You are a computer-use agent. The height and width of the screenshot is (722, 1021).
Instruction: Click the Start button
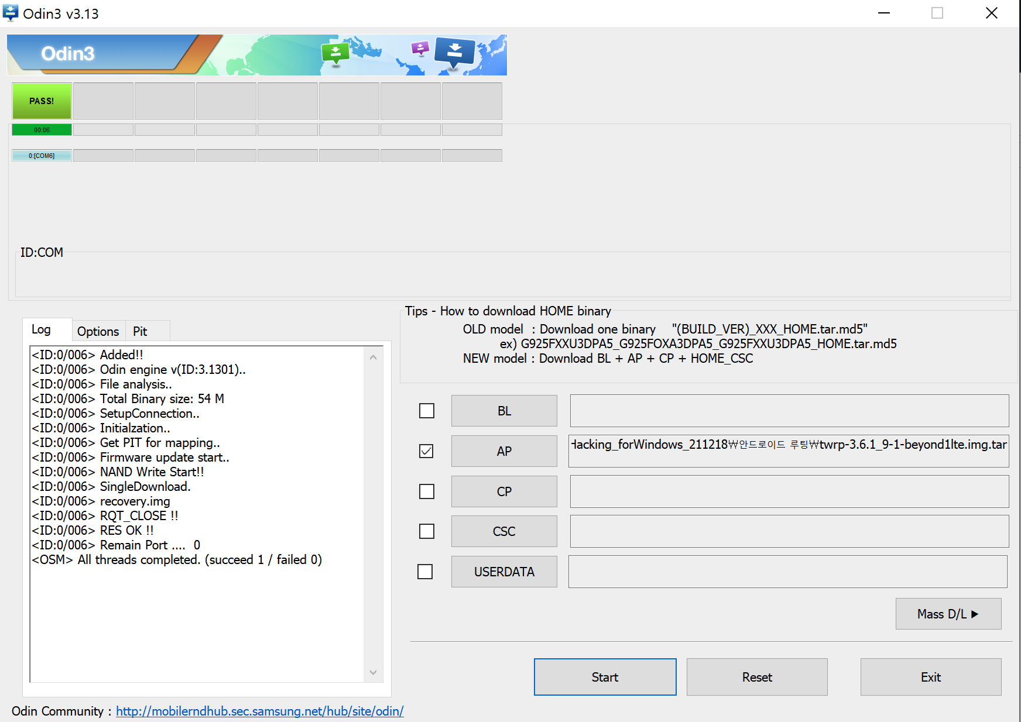coord(605,677)
